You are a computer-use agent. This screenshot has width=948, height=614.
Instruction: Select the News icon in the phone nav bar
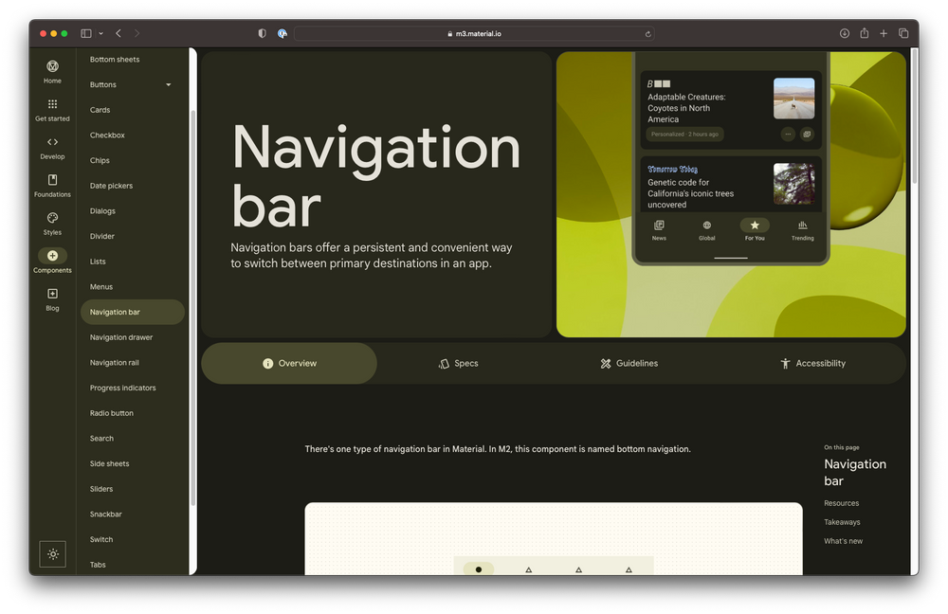coord(659,226)
